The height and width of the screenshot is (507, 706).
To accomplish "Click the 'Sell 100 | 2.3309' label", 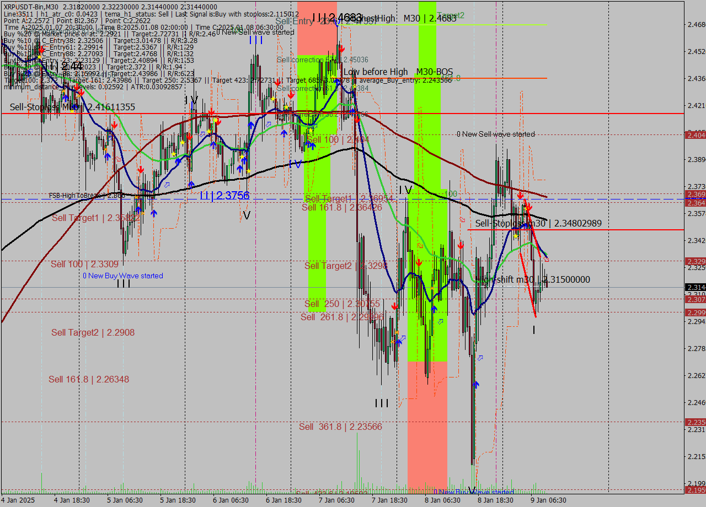I will coord(84,264).
